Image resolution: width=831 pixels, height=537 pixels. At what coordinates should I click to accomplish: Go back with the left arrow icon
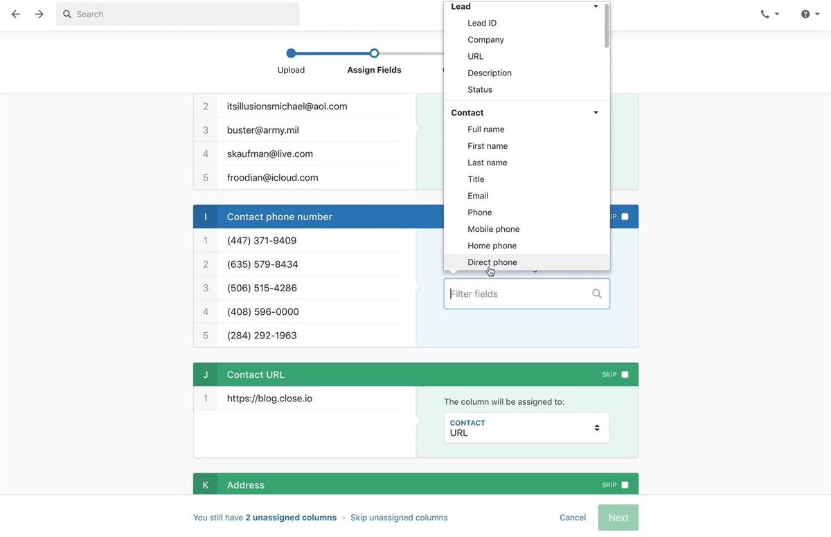point(15,14)
